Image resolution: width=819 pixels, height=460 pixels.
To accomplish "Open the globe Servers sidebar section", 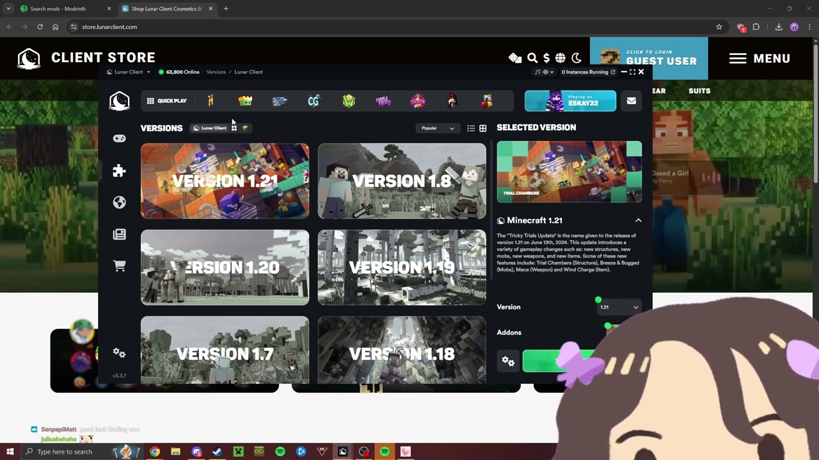I will click(x=120, y=203).
